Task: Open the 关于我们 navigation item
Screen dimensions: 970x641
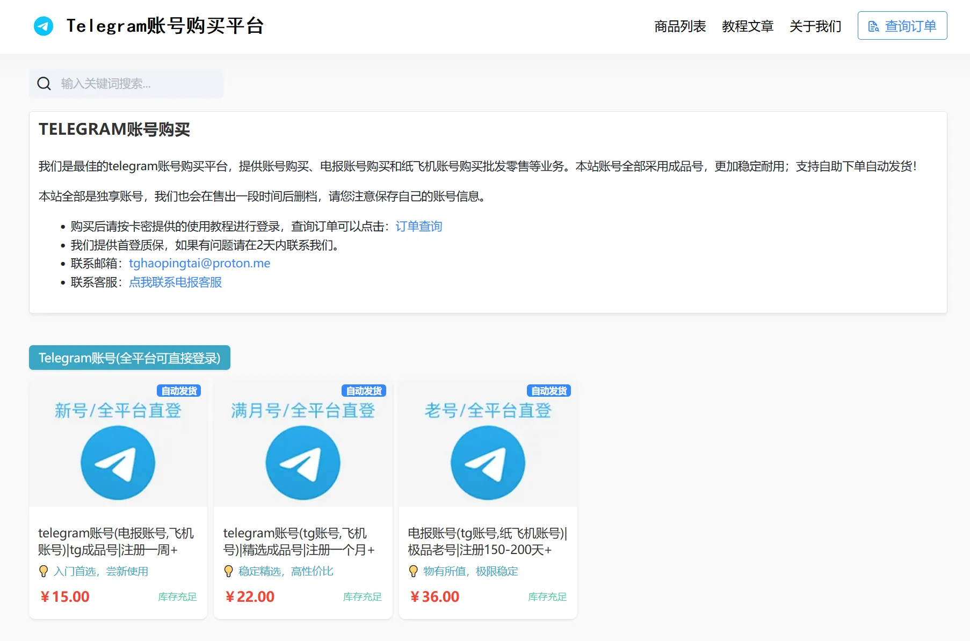Action: [815, 26]
